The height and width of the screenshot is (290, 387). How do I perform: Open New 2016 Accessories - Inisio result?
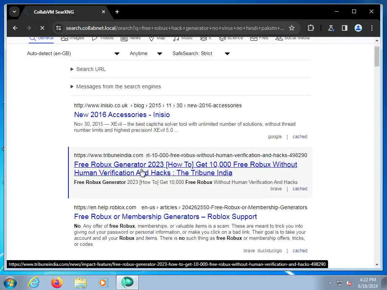(122, 115)
